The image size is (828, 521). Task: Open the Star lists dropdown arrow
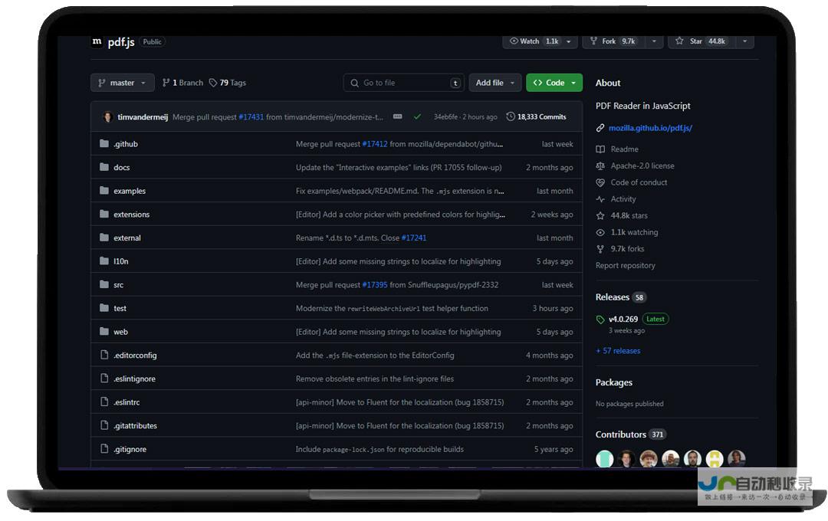point(745,41)
